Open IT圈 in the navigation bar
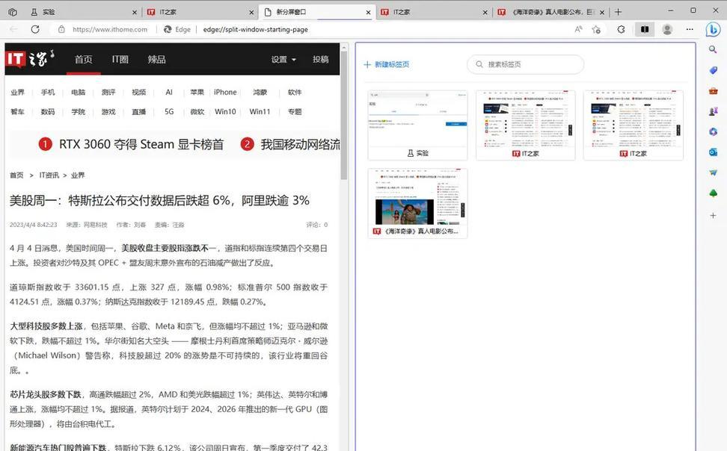Image resolution: width=727 pixels, height=451 pixels. (120, 59)
